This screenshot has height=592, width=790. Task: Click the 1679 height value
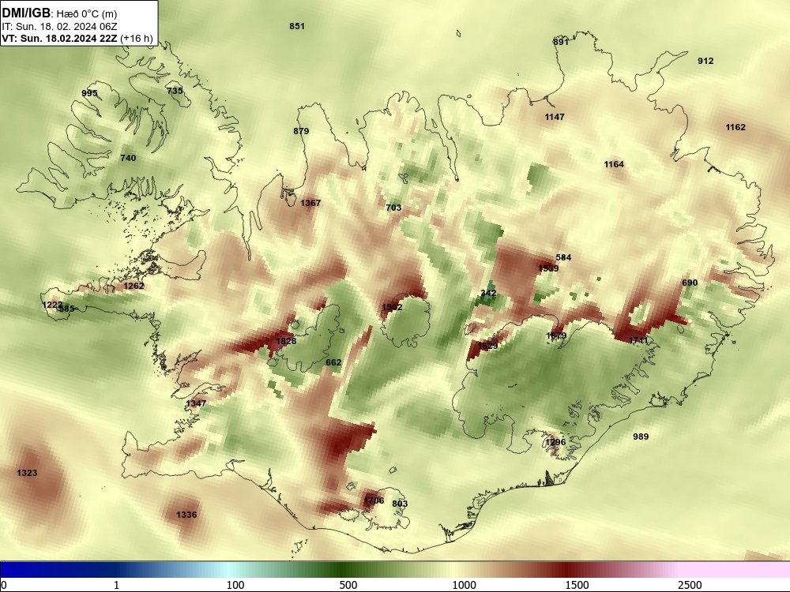coord(556,335)
